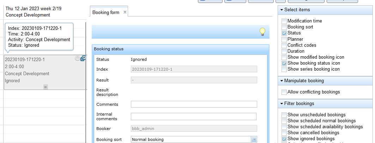Click the Internal comments input field
375x143 pixels.
(194, 116)
